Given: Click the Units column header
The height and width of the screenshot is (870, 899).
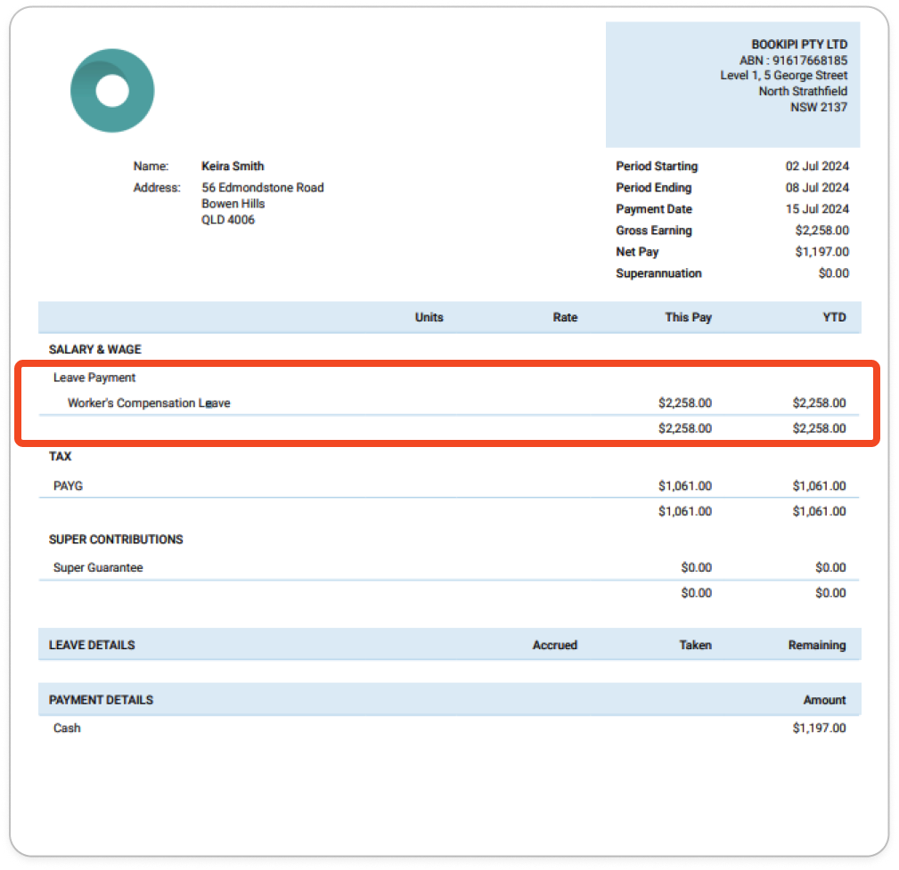Looking at the screenshot, I should click(x=429, y=318).
